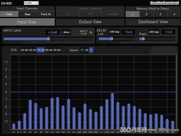The width and height of the screenshot is (181, 136).
Task: Toggle Left channel 180 deg phase
Action: 114,32
